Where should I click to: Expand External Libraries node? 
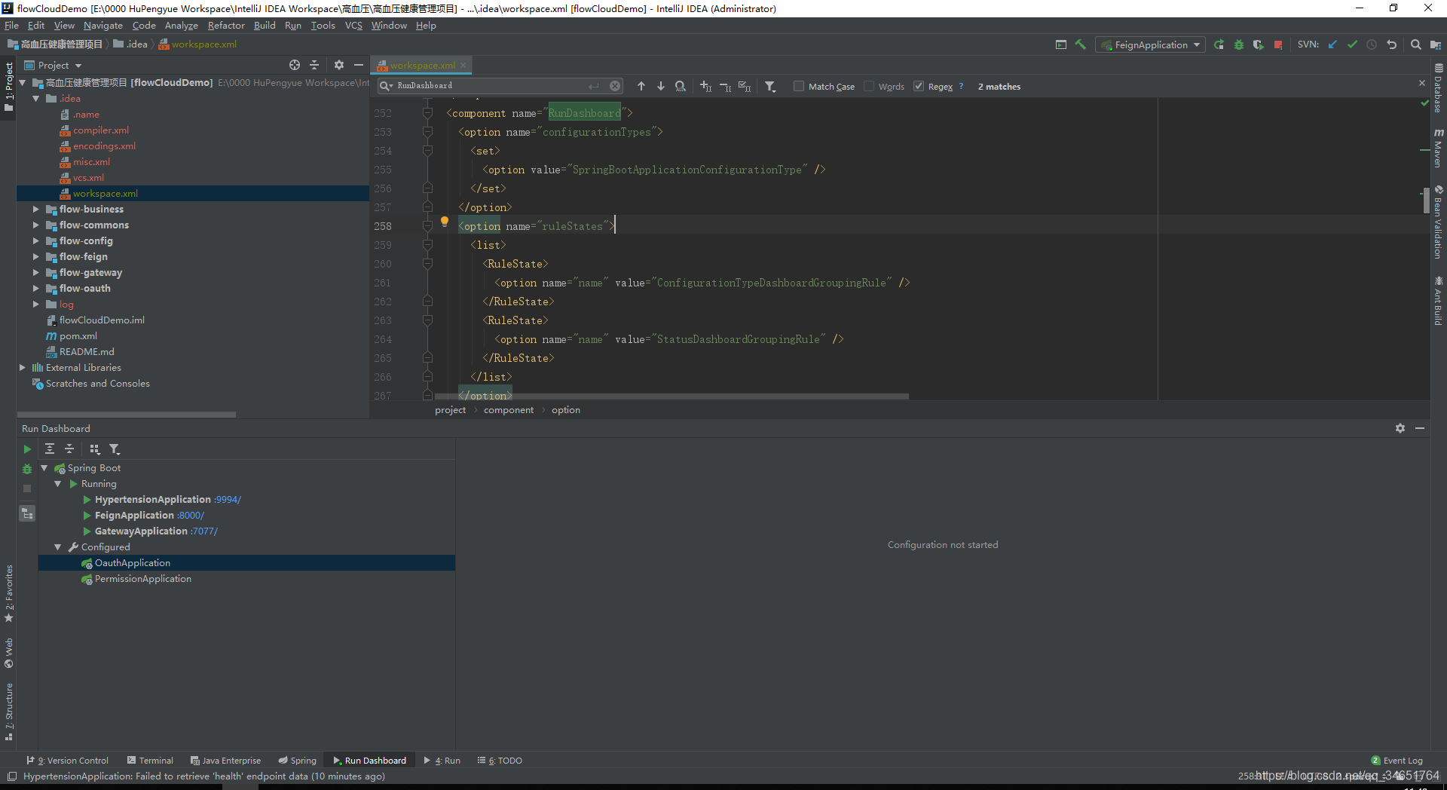tap(22, 367)
